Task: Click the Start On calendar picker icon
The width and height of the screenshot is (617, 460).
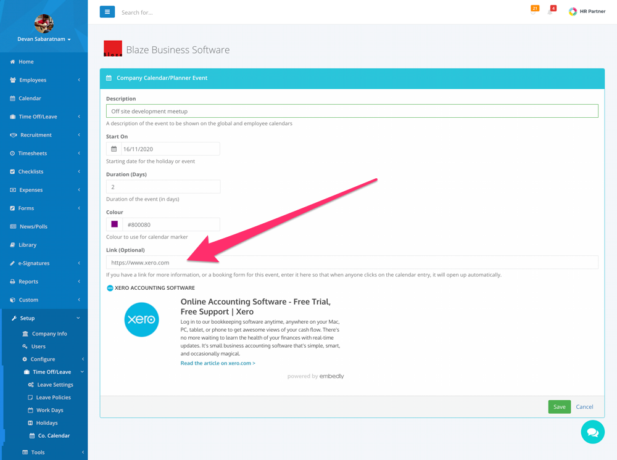Action: (114, 149)
